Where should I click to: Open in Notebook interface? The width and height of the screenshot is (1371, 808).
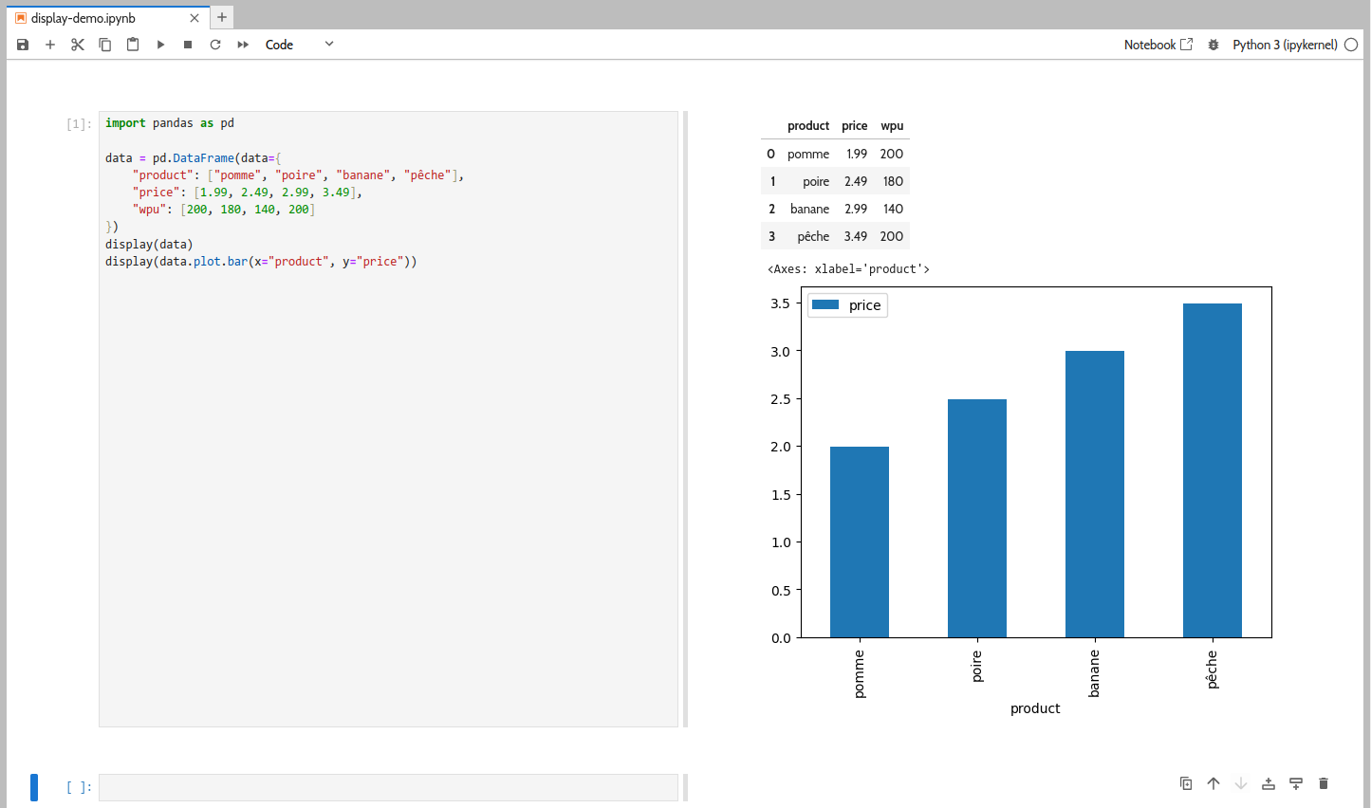[1158, 45]
